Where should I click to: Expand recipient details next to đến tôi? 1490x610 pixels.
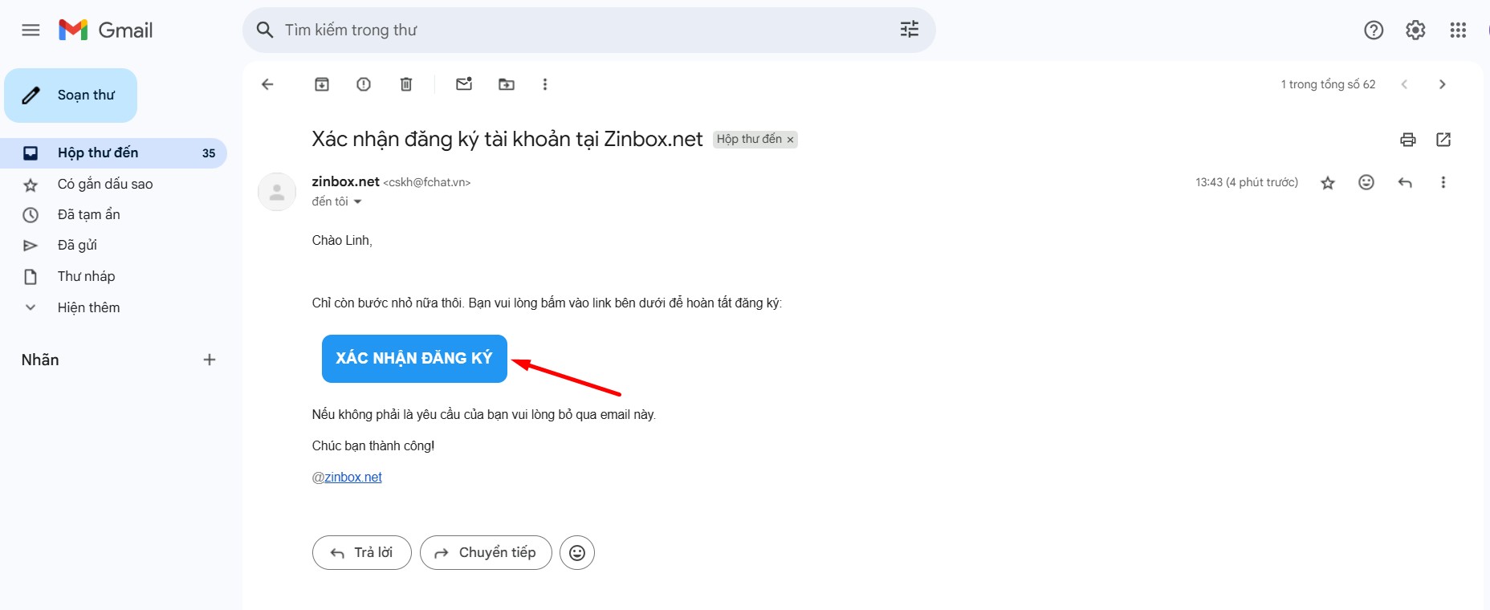click(x=358, y=202)
